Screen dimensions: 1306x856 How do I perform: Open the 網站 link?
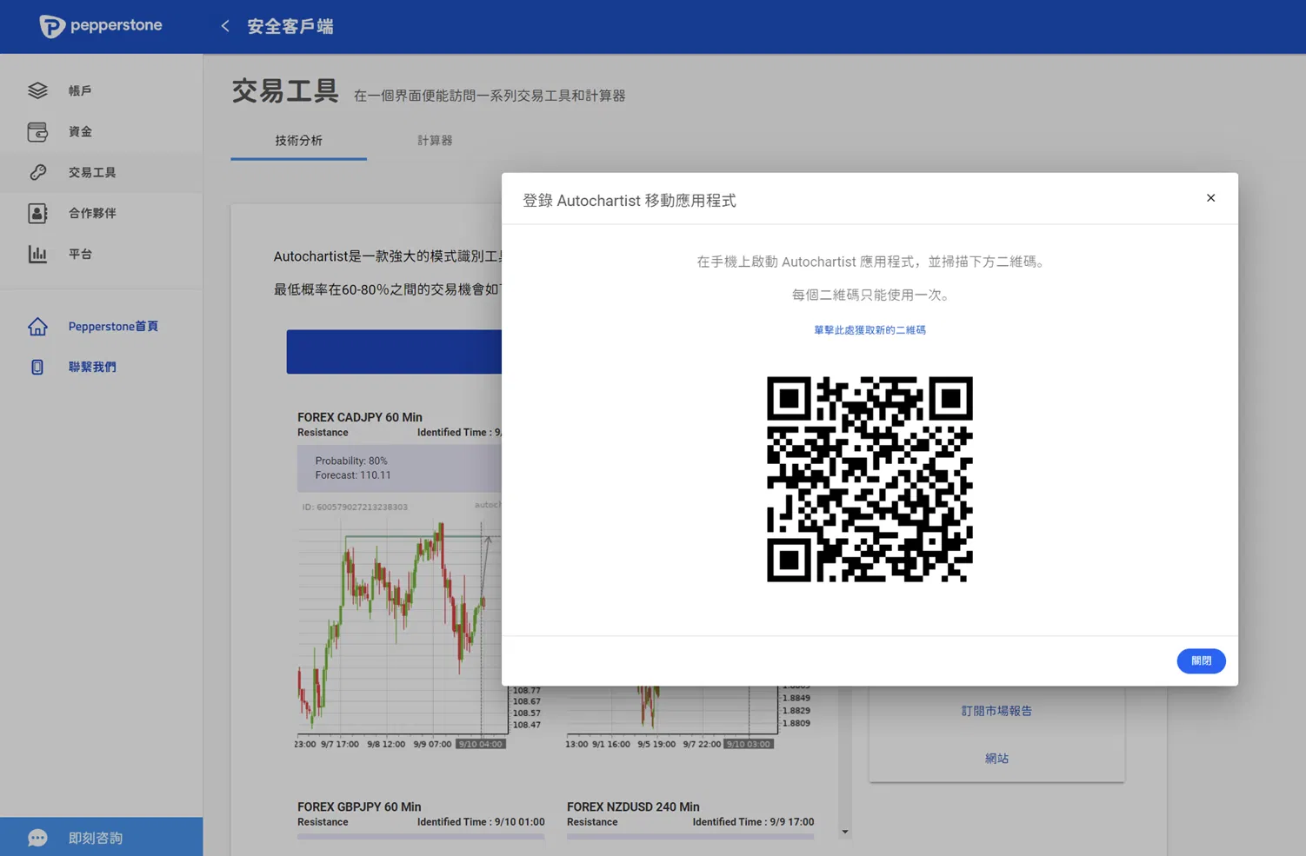click(996, 759)
